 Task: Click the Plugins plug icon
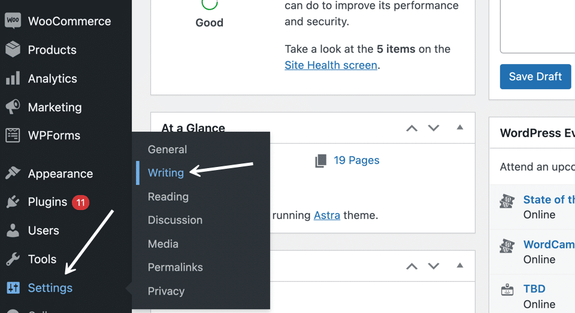13,202
